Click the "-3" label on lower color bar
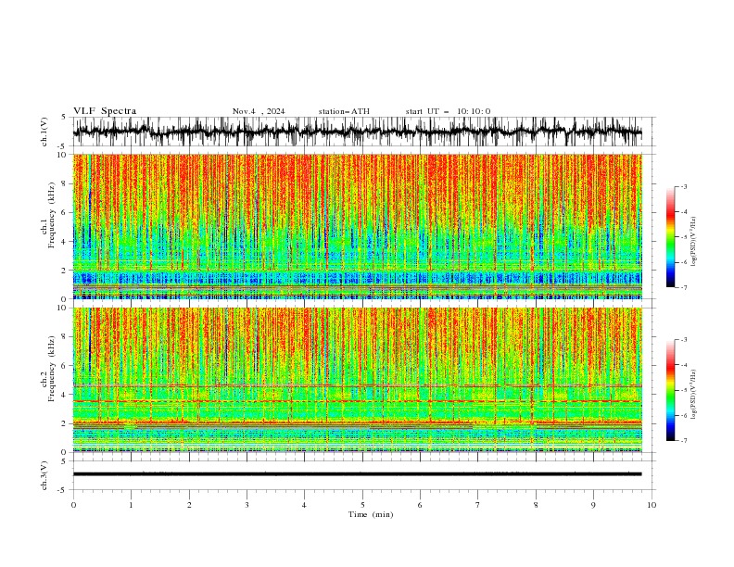The width and height of the screenshot is (734, 567). 684,340
